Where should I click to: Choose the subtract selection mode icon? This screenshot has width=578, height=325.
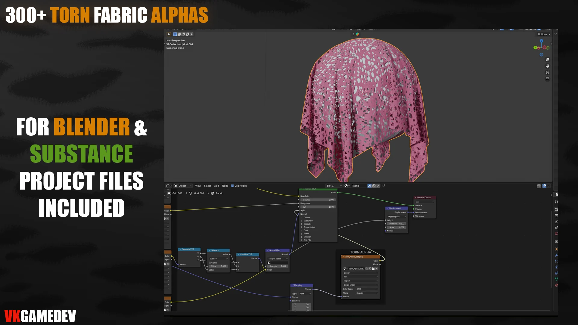pyautogui.click(x=183, y=34)
